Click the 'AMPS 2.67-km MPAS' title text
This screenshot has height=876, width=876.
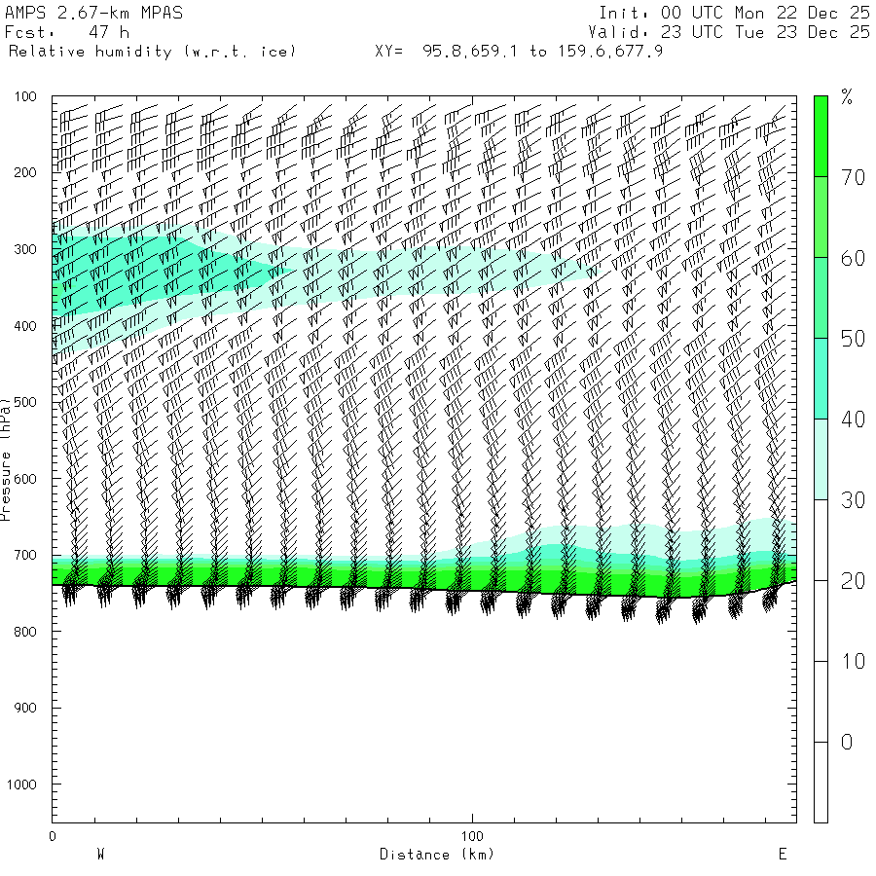coord(93,13)
